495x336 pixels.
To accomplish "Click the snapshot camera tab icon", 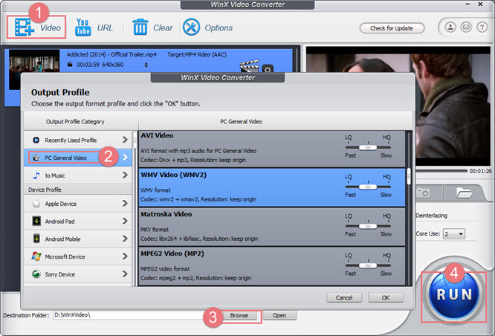I will (x=423, y=193).
